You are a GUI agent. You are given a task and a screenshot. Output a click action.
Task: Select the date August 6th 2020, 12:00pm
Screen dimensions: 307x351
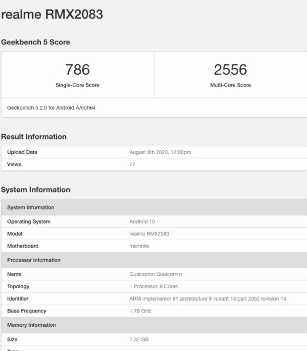pyautogui.click(x=160, y=152)
